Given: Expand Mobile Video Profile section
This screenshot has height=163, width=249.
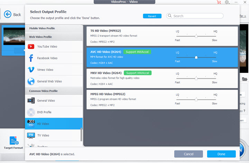Looking at the screenshot, I should coord(54,28).
